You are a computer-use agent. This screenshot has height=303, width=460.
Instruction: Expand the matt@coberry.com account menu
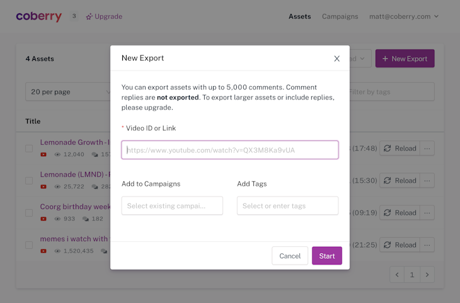(403, 16)
